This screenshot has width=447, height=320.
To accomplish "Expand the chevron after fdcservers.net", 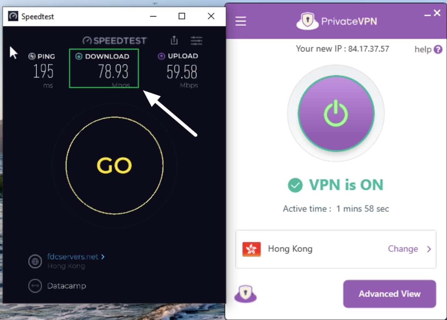I will [x=103, y=257].
